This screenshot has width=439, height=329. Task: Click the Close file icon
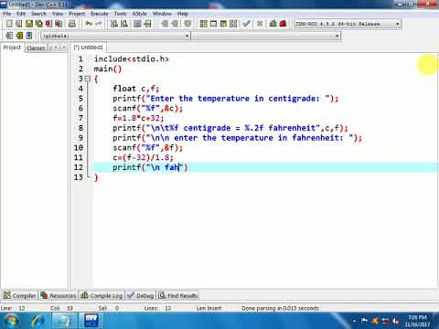[x=48, y=24]
